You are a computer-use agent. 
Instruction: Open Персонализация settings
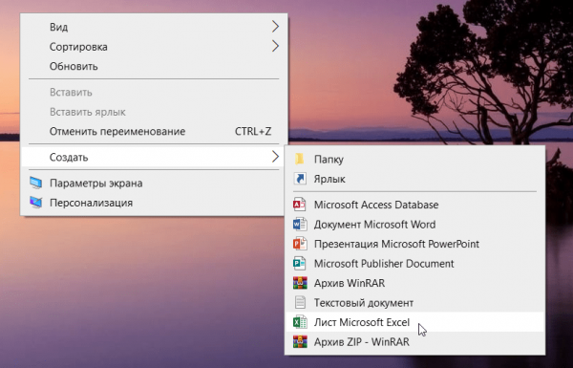pos(154,203)
